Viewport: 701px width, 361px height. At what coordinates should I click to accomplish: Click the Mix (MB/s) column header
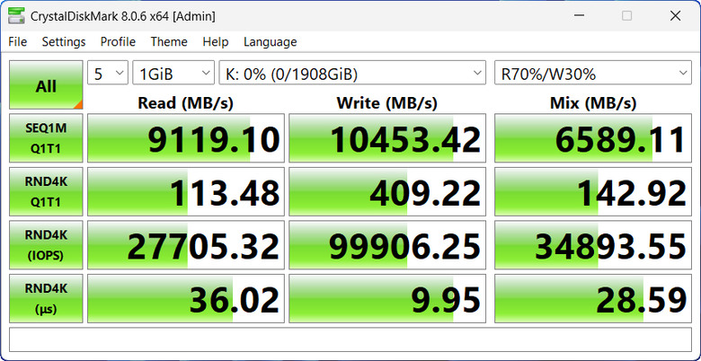(593, 102)
